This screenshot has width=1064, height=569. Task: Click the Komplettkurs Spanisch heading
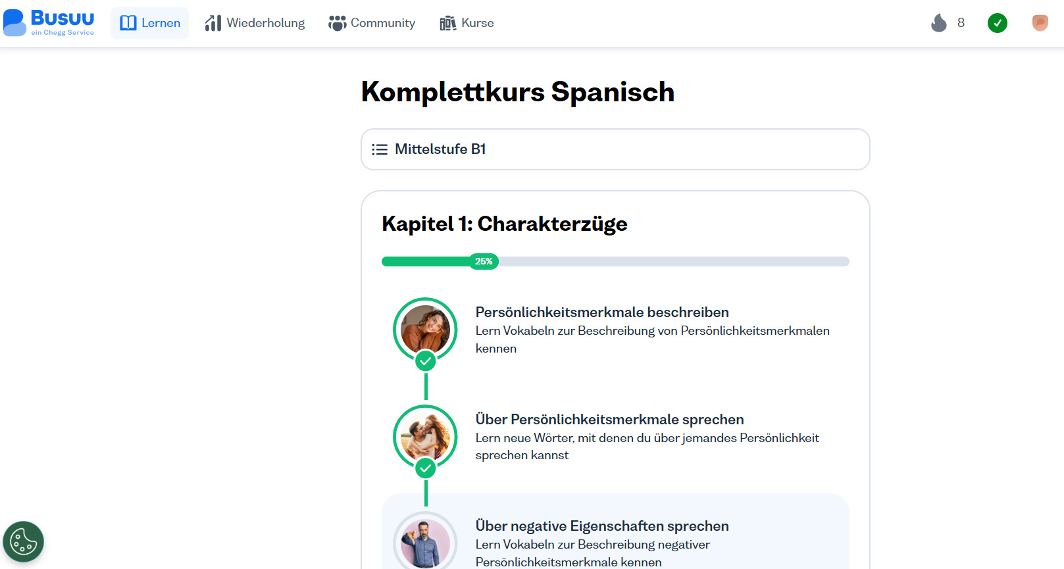(x=518, y=92)
